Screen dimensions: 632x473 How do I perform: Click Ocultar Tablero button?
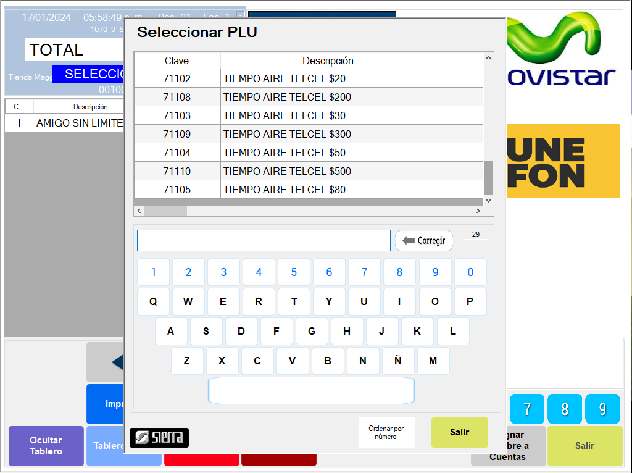pyautogui.click(x=46, y=446)
